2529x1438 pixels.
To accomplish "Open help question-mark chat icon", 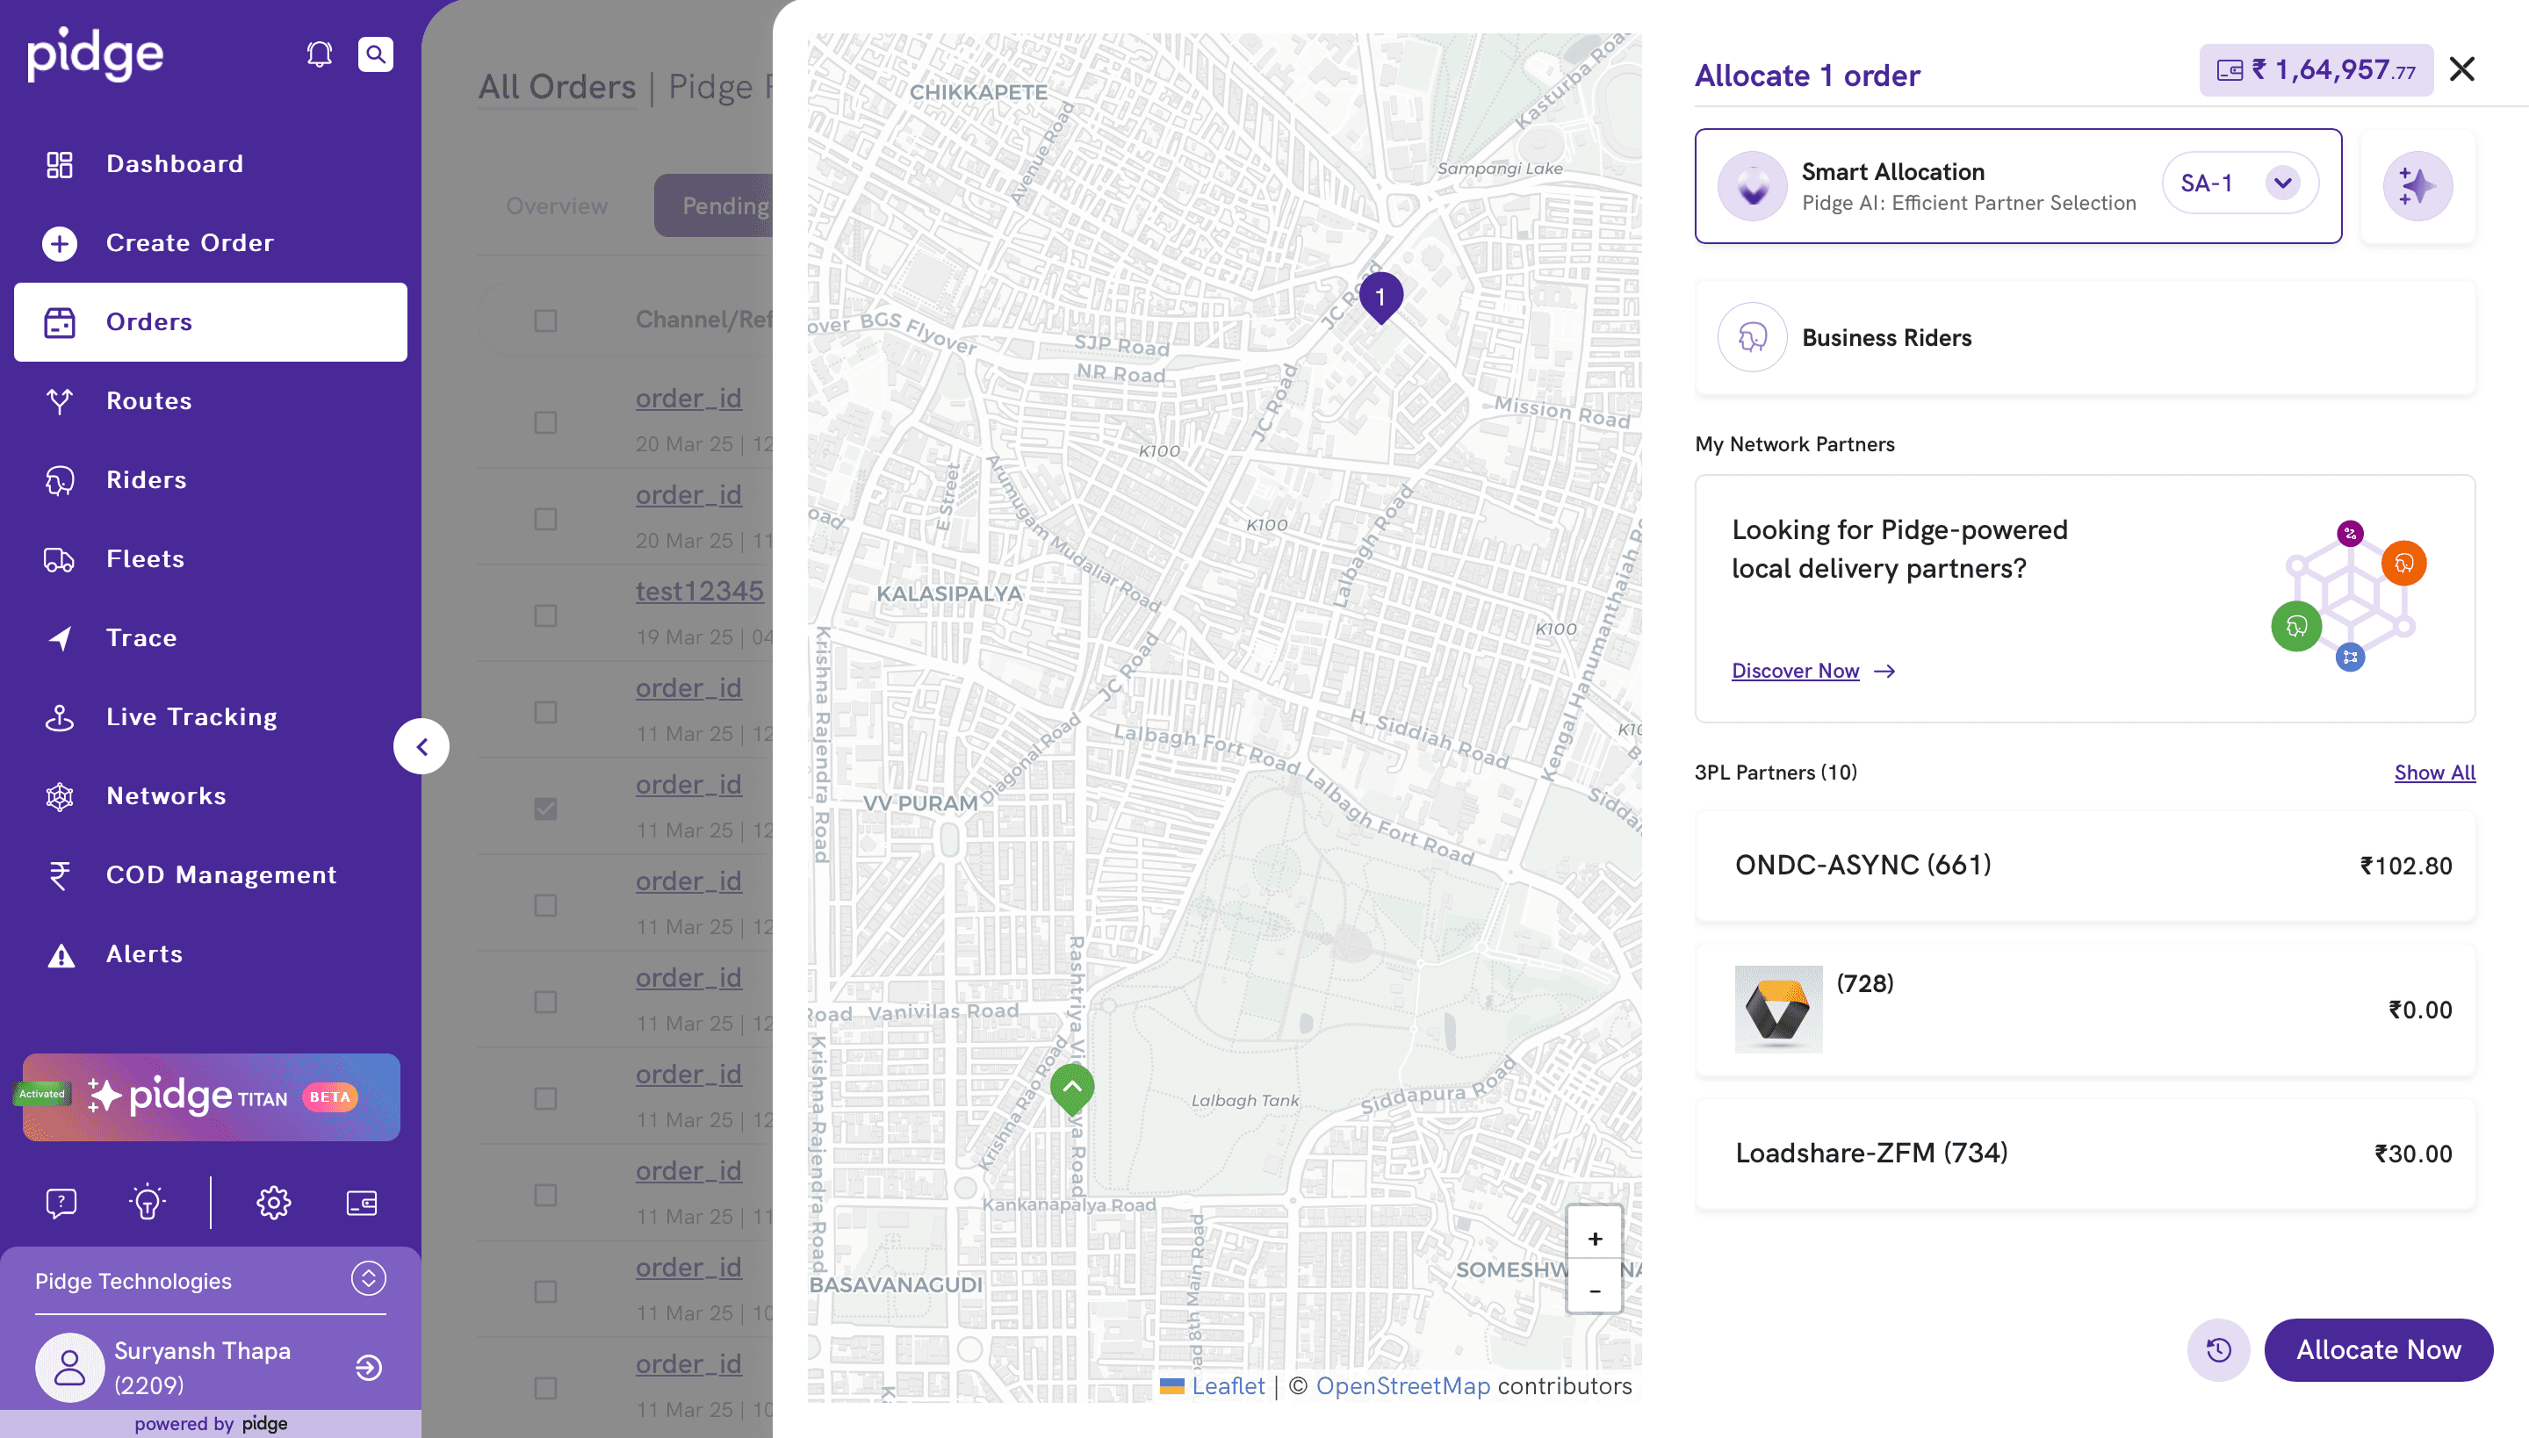I will [x=61, y=1202].
